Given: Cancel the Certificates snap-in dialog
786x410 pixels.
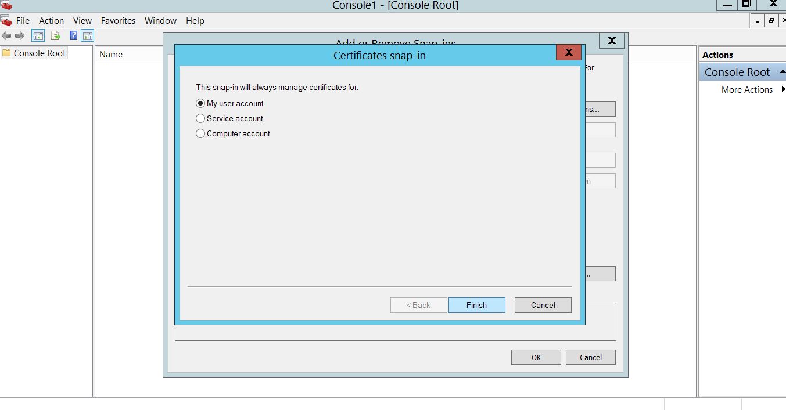Looking at the screenshot, I should tap(543, 305).
